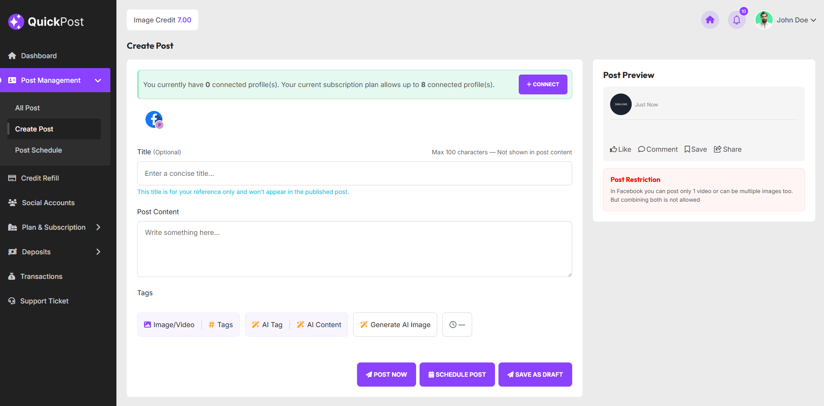The height and width of the screenshot is (406, 824).
Task: Open the Dashboard from the sidebar
Action: [38, 55]
